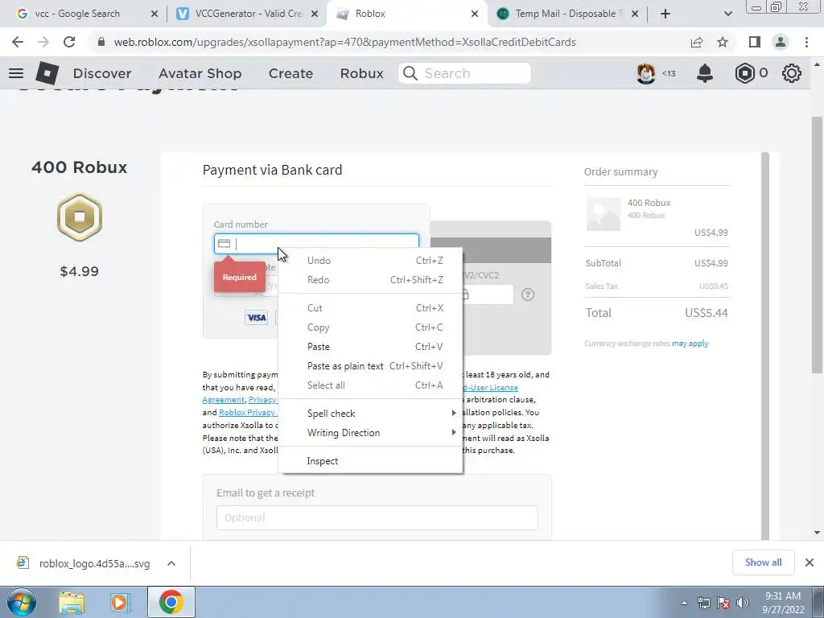Close the downloads bar
The image size is (824, 618).
tap(810, 562)
